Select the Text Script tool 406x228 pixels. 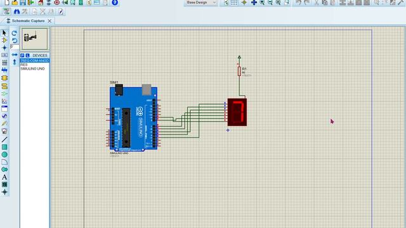click(4, 63)
